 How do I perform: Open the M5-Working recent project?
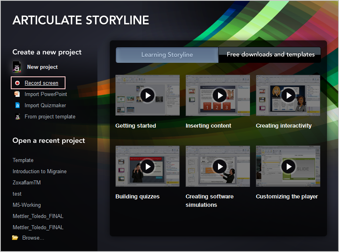[26, 205]
